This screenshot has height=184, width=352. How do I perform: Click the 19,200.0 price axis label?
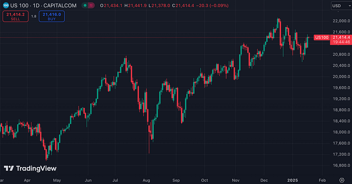point(341,99)
